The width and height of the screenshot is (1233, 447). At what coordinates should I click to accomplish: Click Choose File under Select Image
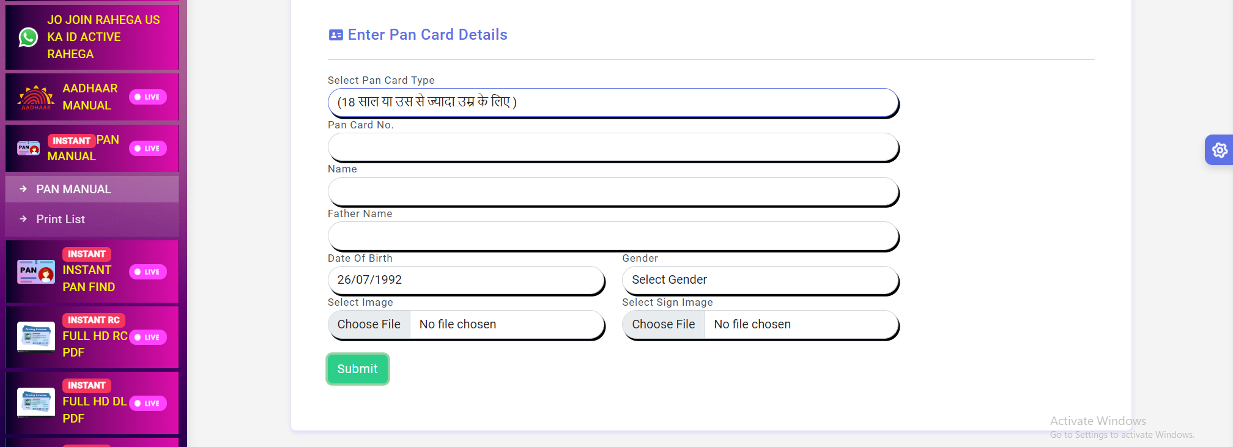[x=369, y=325]
